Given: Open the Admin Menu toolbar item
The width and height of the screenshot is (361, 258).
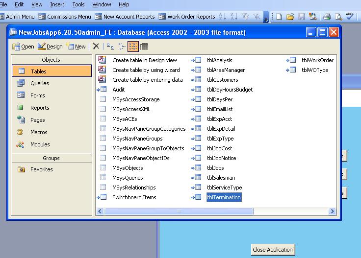Looking at the screenshot, I should (17, 17).
